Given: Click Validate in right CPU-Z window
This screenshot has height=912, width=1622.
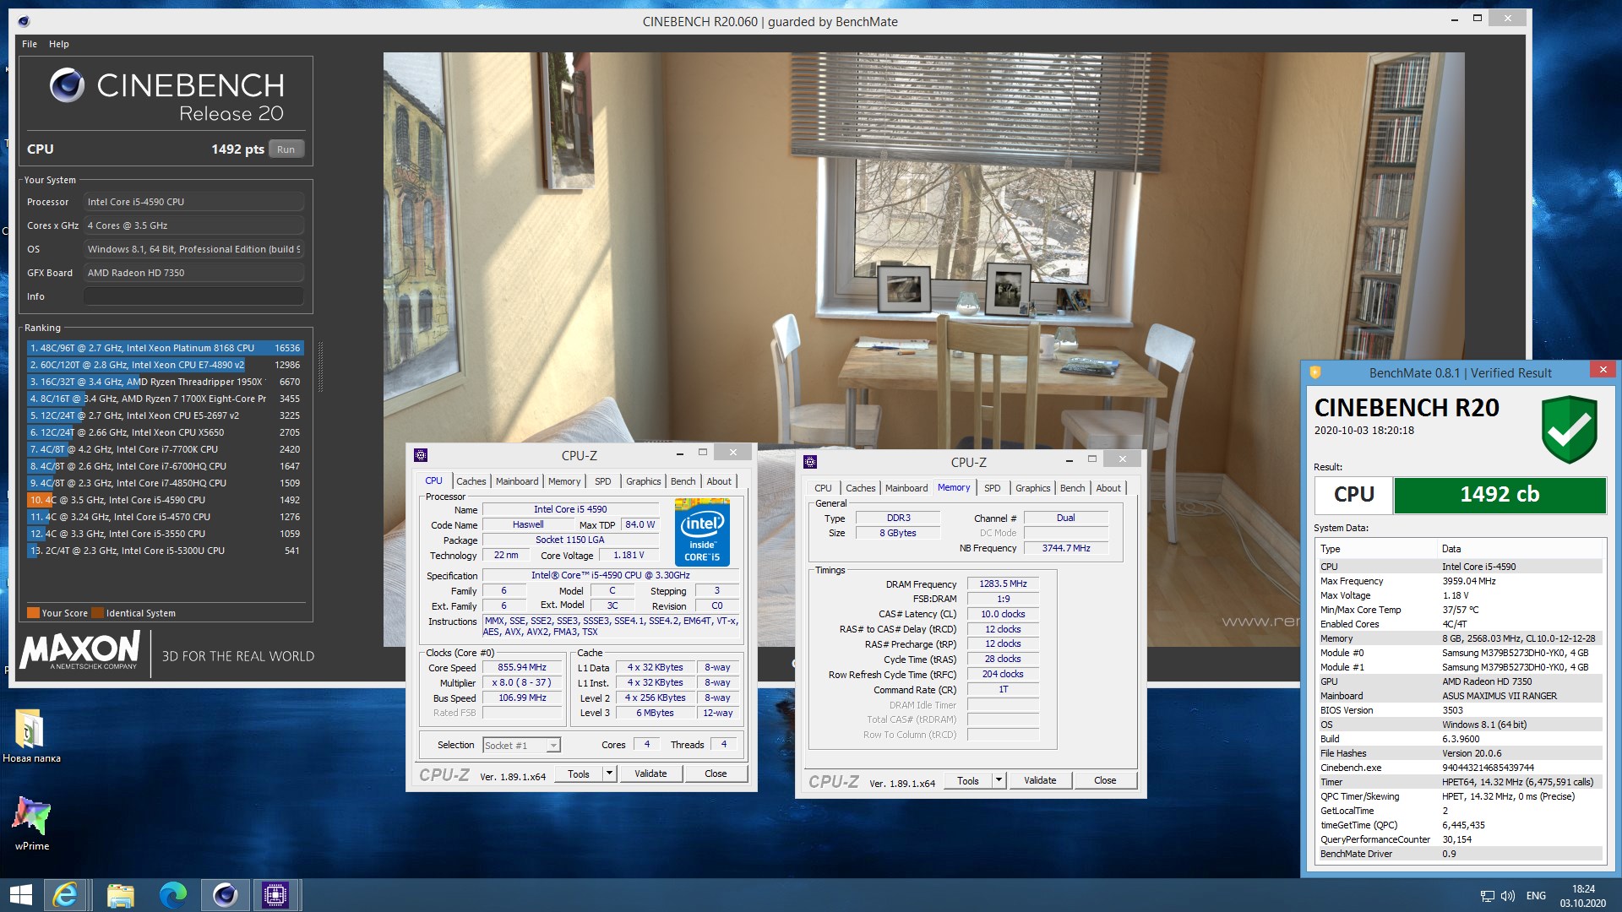Looking at the screenshot, I should (1040, 780).
